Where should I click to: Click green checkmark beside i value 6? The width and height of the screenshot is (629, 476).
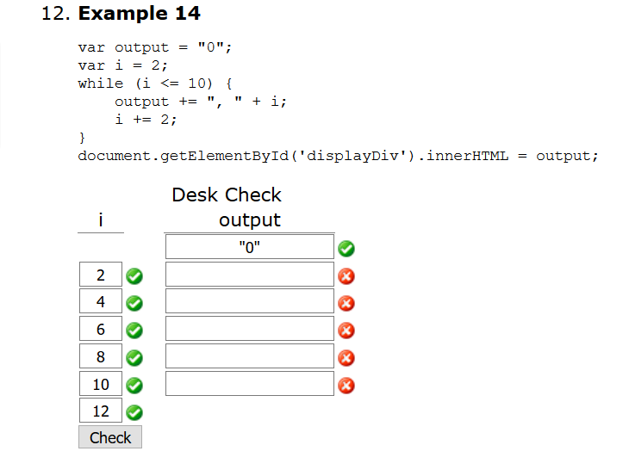(x=134, y=331)
